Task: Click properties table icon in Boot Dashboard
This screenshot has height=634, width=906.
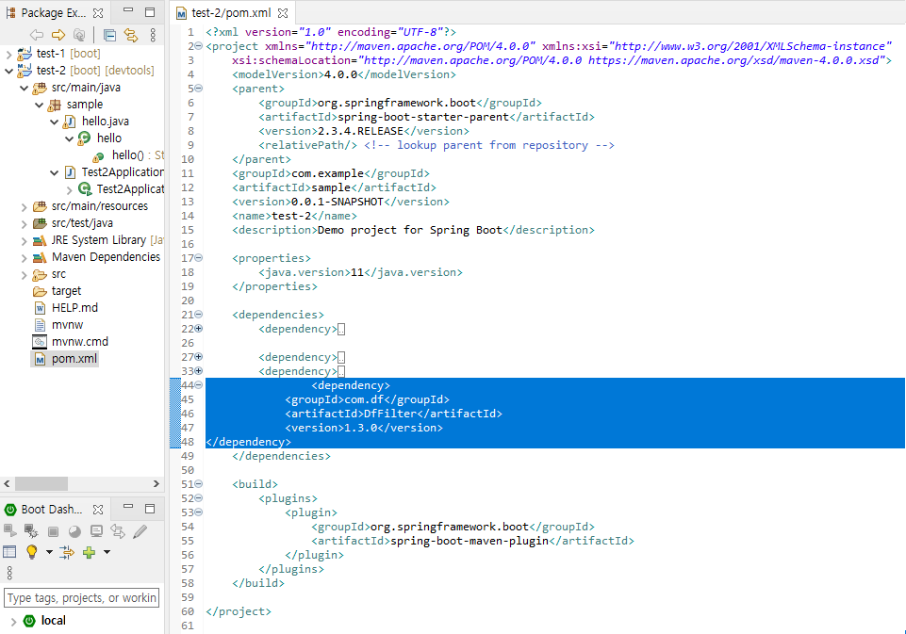Action: click(x=9, y=552)
